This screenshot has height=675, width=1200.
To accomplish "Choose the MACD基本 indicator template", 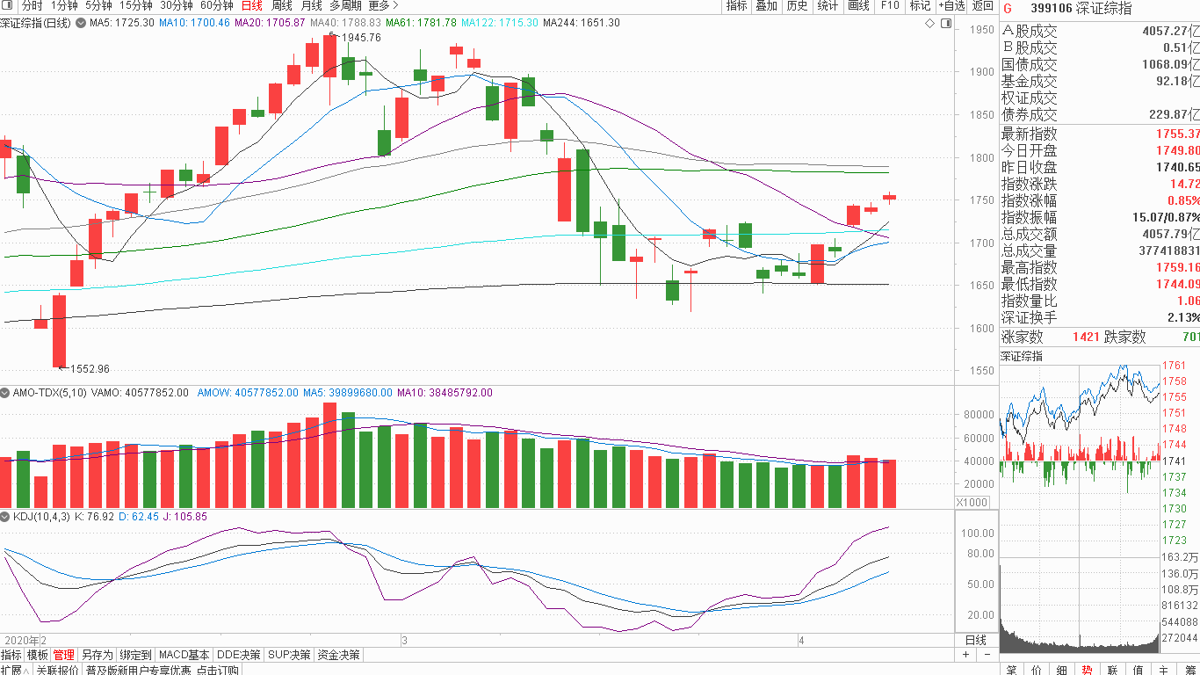I will point(184,655).
